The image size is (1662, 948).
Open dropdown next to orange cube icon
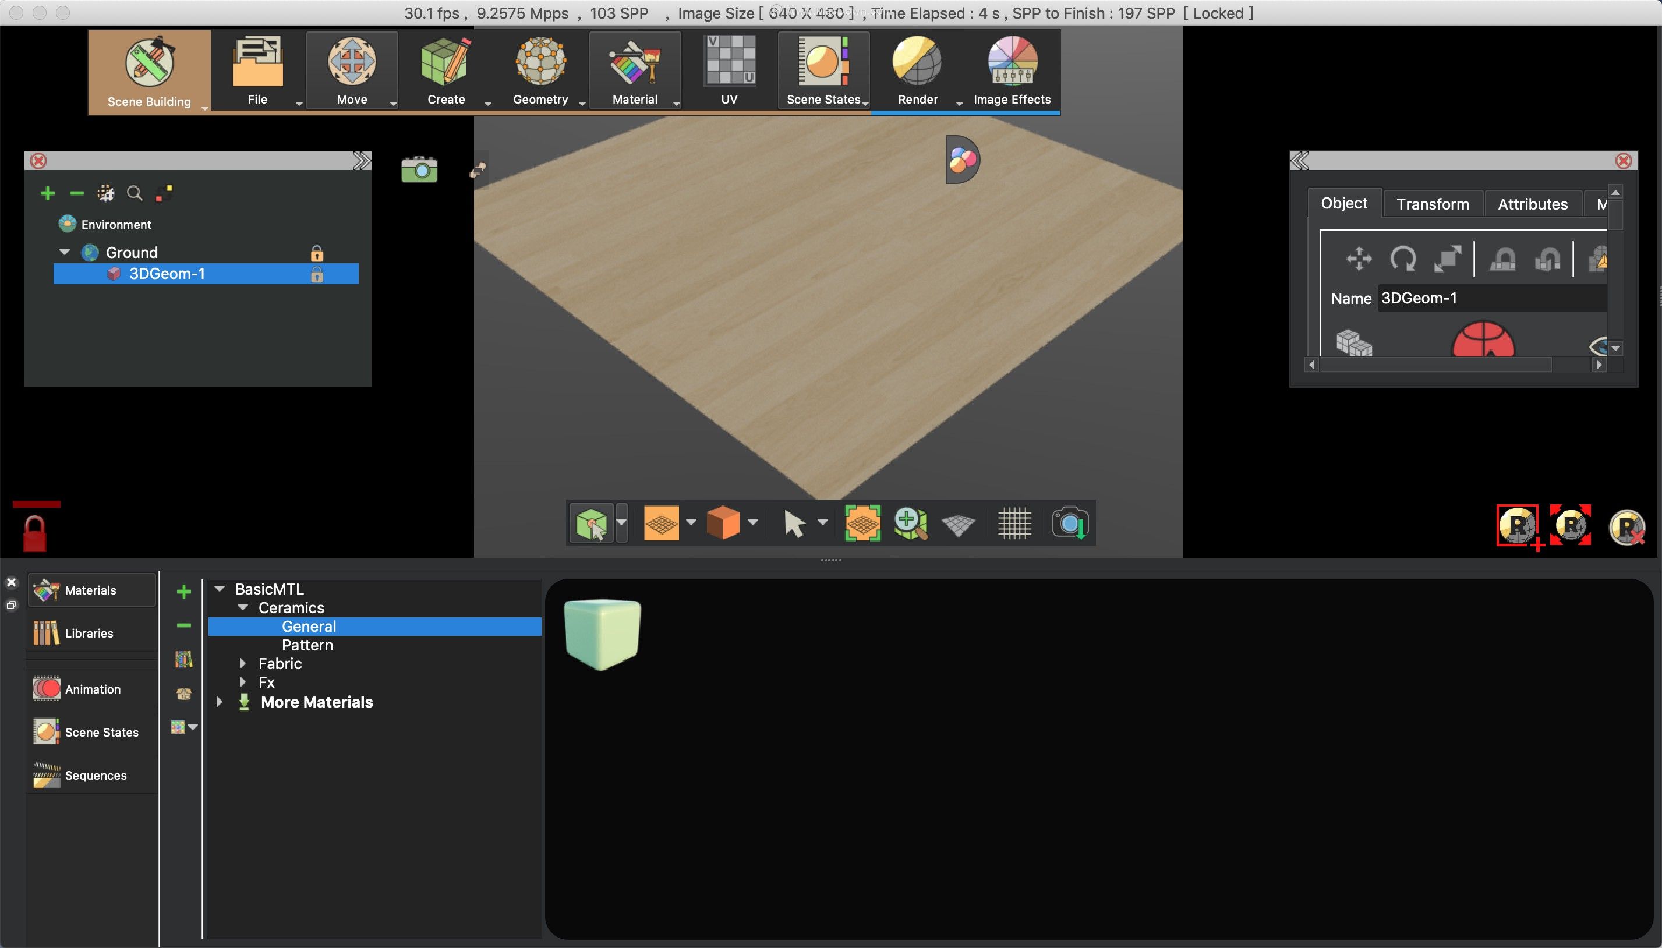pos(753,522)
